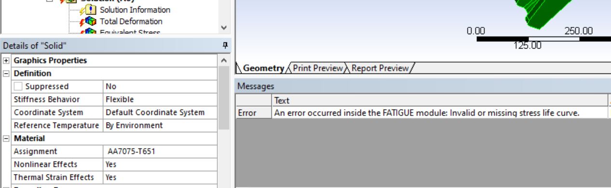
Task: Click the details panel scroll up arrow
Action: 223,61
